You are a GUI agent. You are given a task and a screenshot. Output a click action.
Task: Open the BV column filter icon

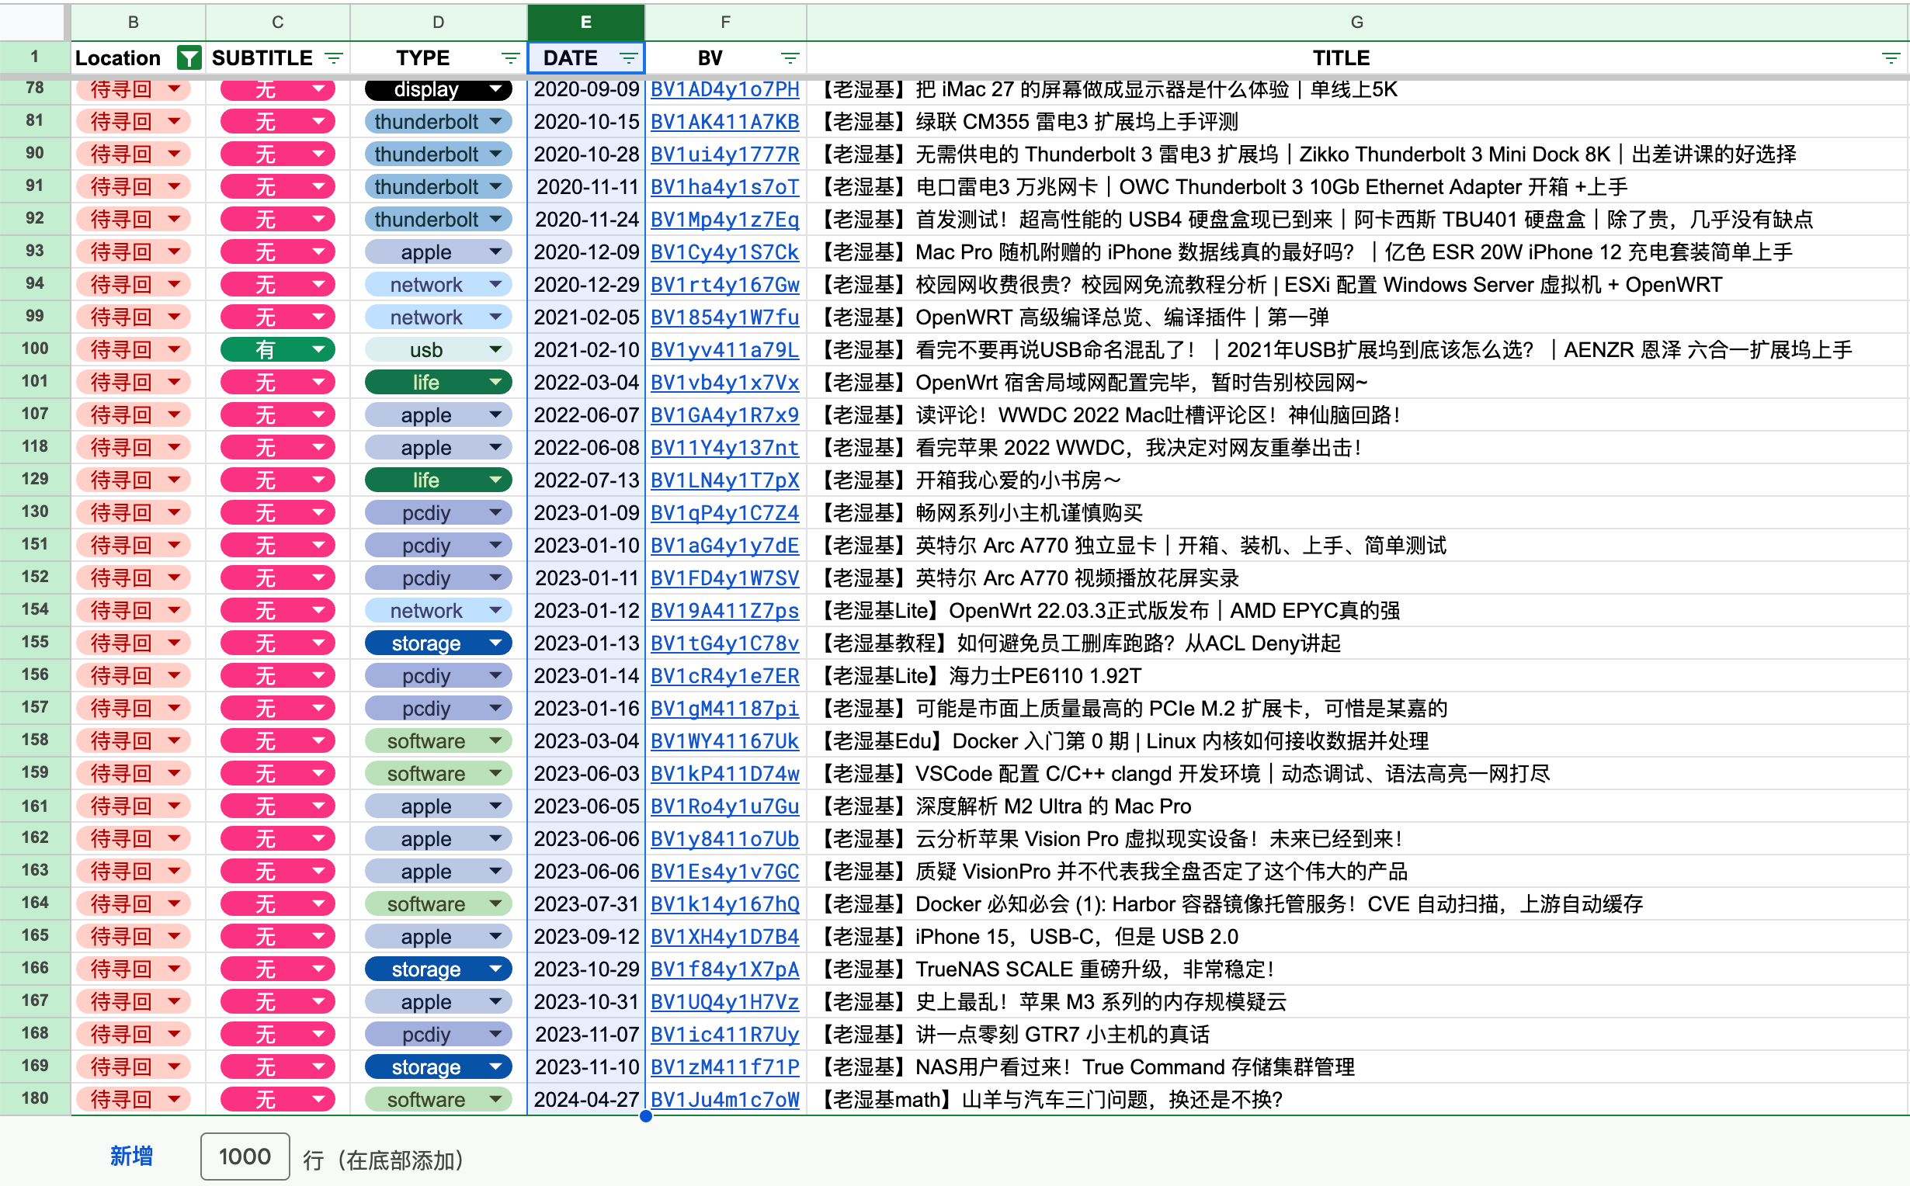coord(790,57)
